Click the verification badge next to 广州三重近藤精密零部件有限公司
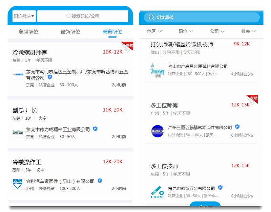Image resolution: width=271 pixels, height=212 pixels. coord(237,127)
